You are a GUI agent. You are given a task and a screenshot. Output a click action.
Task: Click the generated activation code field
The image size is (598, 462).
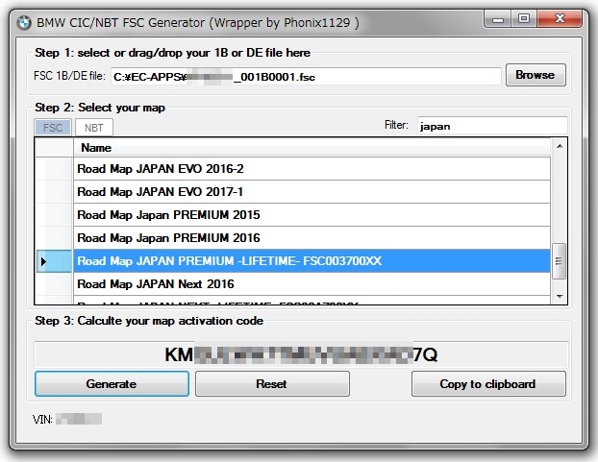coord(301,354)
